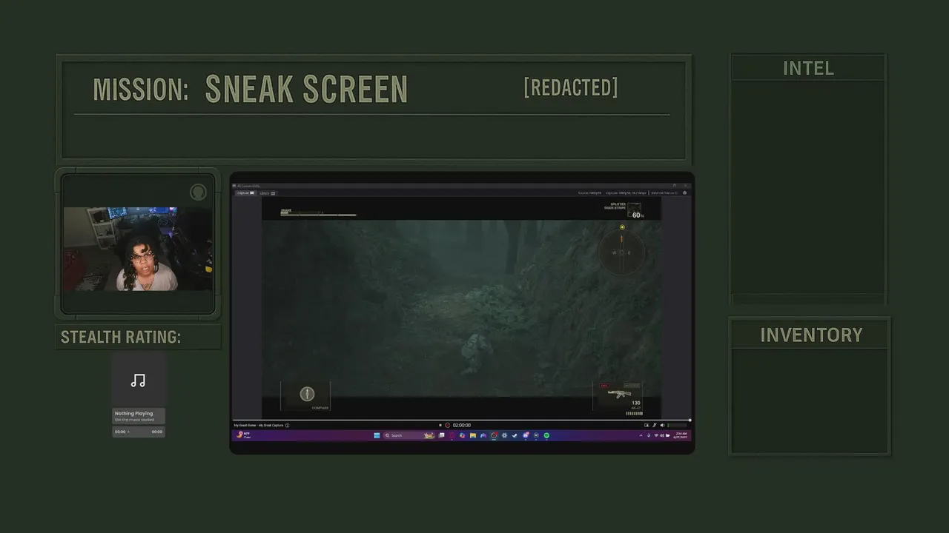Click the music note album art
The image size is (949, 533).
pyautogui.click(x=139, y=381)
